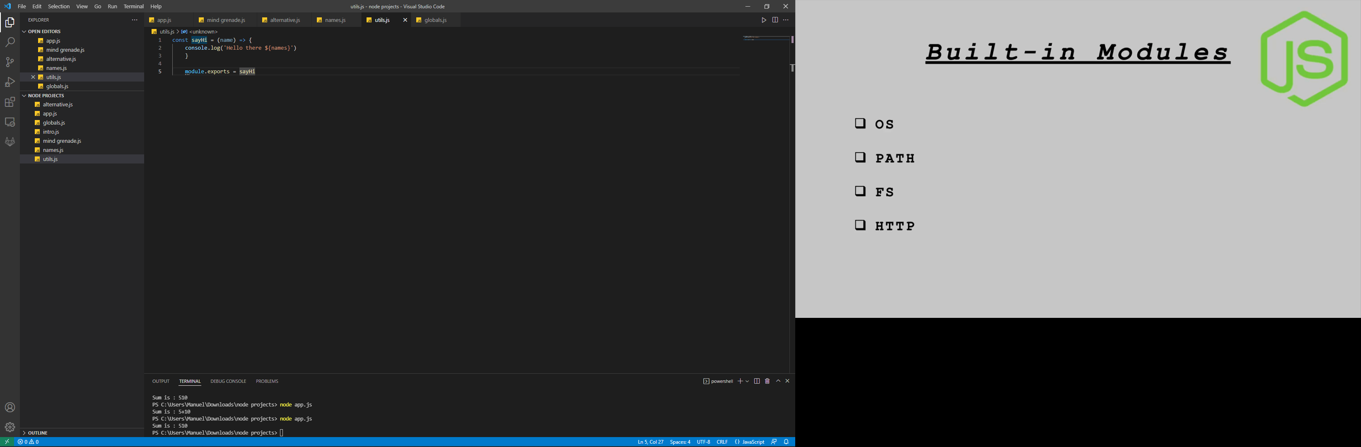The width and height of the screenshot is (1361, 447).
Task: Check the PATH module checkbox
Action: 860,157
